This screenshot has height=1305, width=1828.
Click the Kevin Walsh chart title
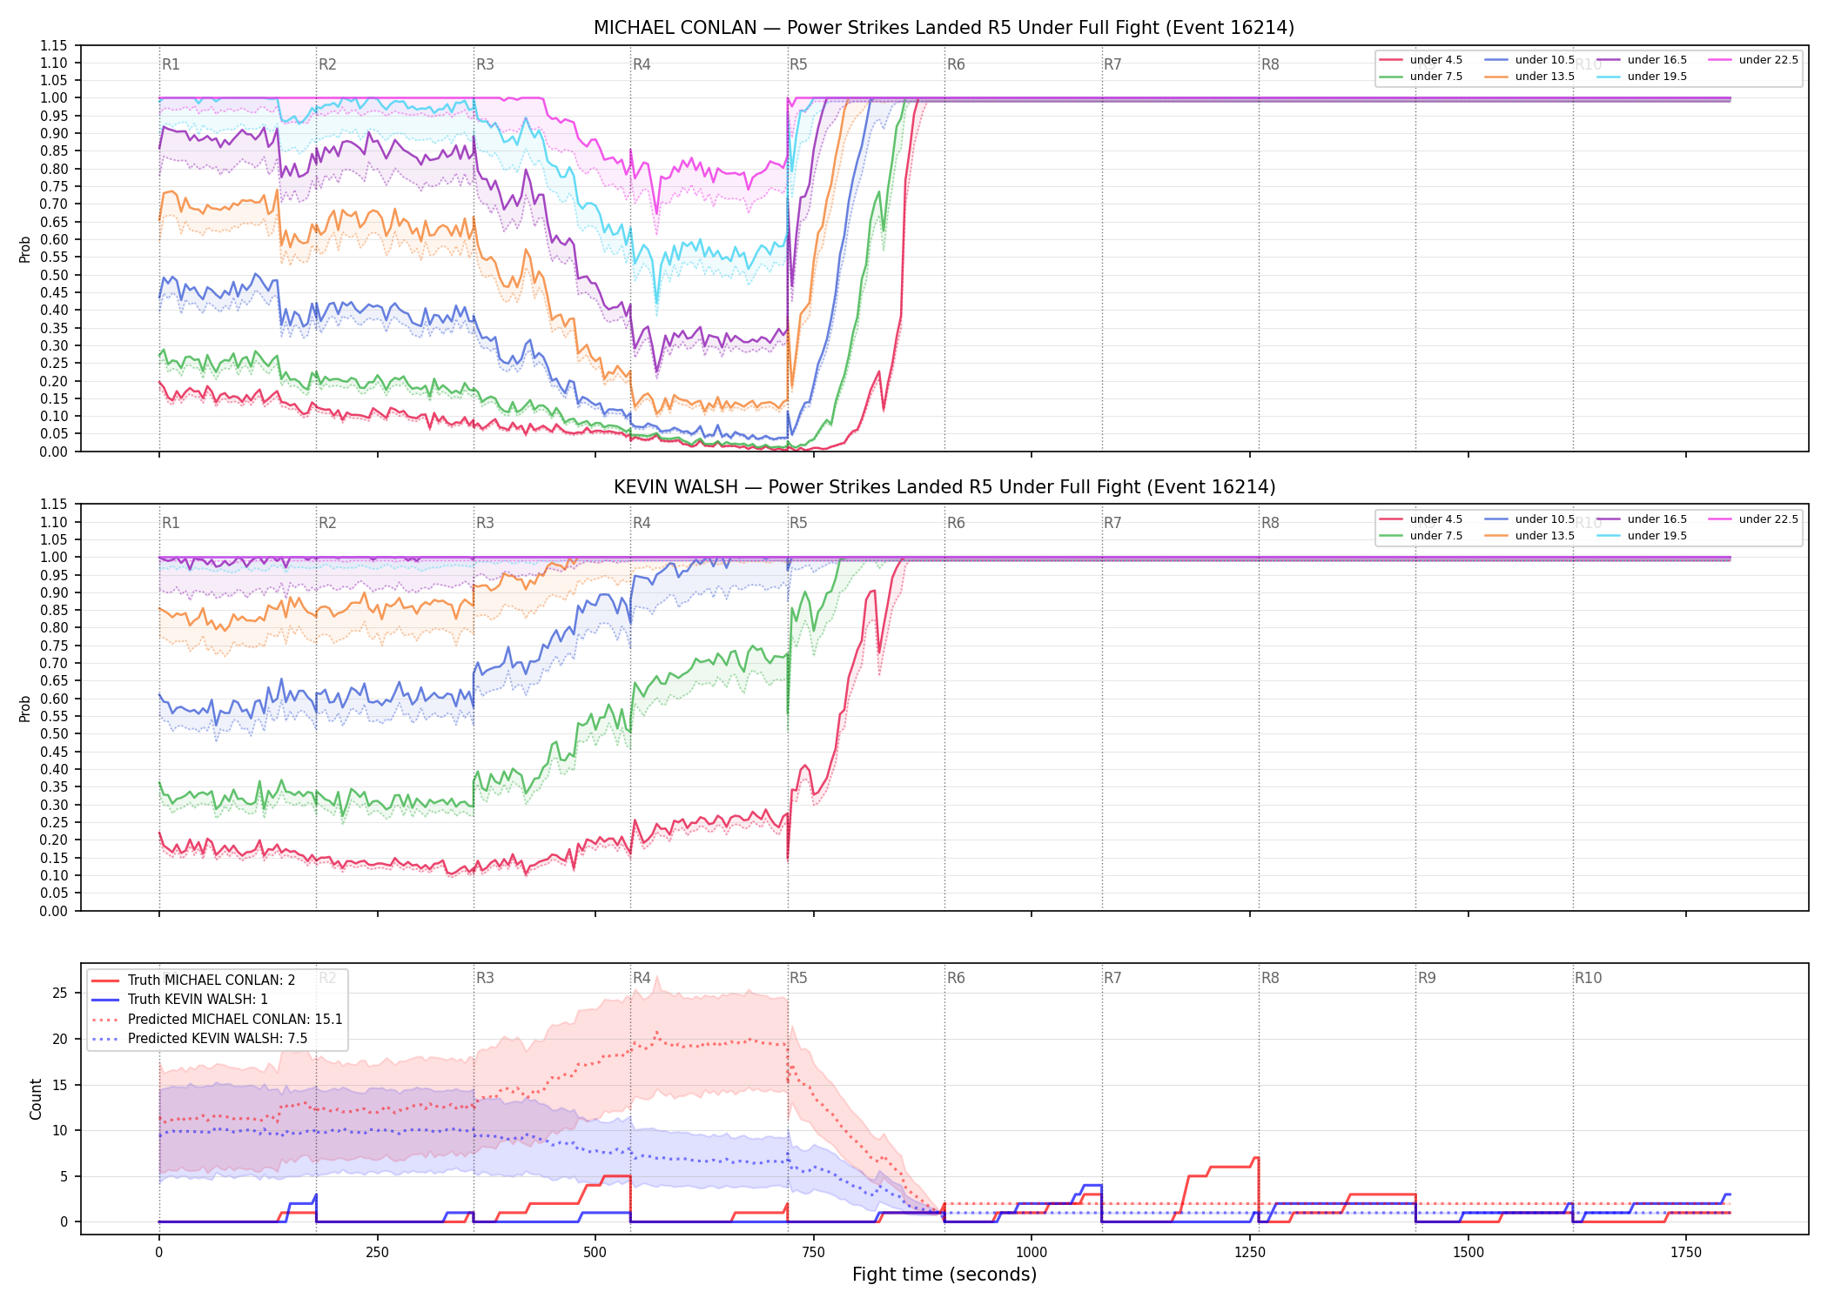(x=944, y=487)
